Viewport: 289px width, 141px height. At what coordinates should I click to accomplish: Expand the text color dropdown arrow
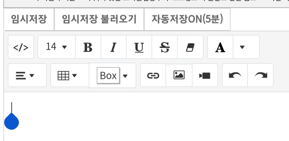point(246,47)
